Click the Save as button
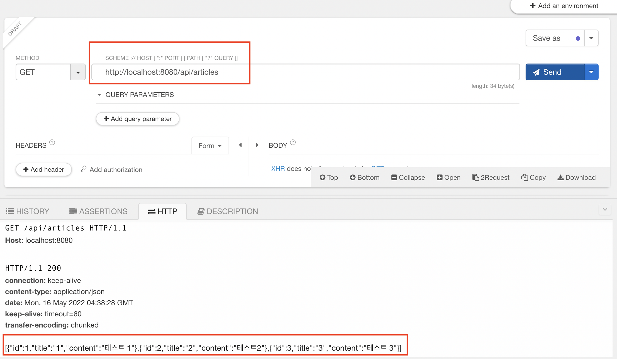 pyautogui.click(x=555, y=38)
